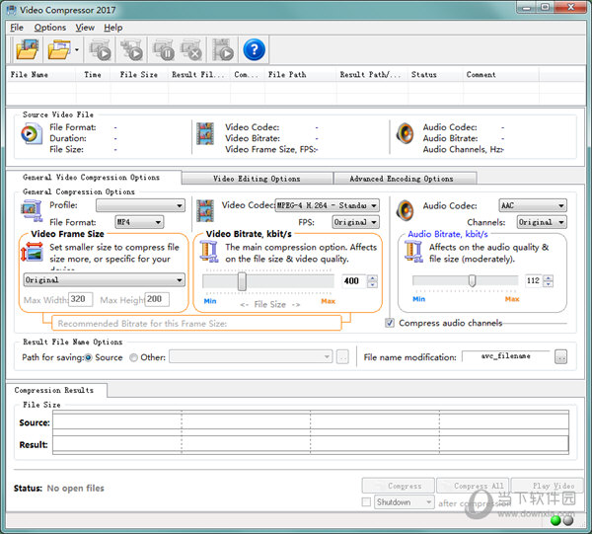Browse for the saving path with the ellipsis button

(x=342, y=357)
